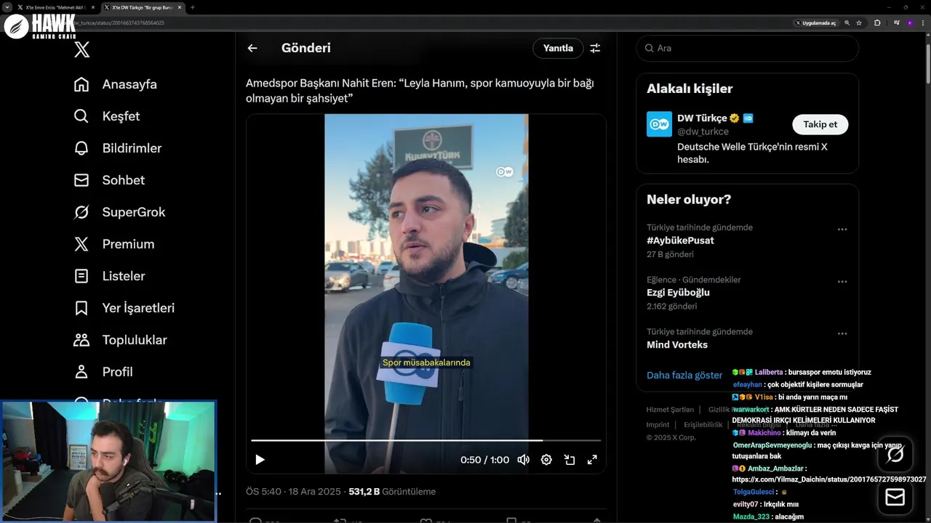Open more options for Mind Vorteks trend

click(842, 334)
